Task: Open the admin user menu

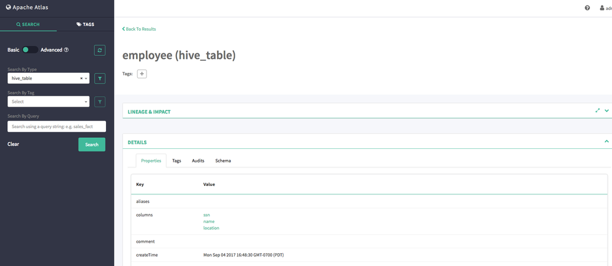Action: [x=606, y=8]
